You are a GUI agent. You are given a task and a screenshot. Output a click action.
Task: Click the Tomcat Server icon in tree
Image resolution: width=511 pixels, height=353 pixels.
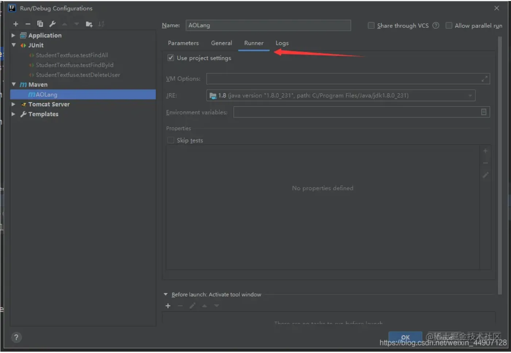click(x=23, y=104)
